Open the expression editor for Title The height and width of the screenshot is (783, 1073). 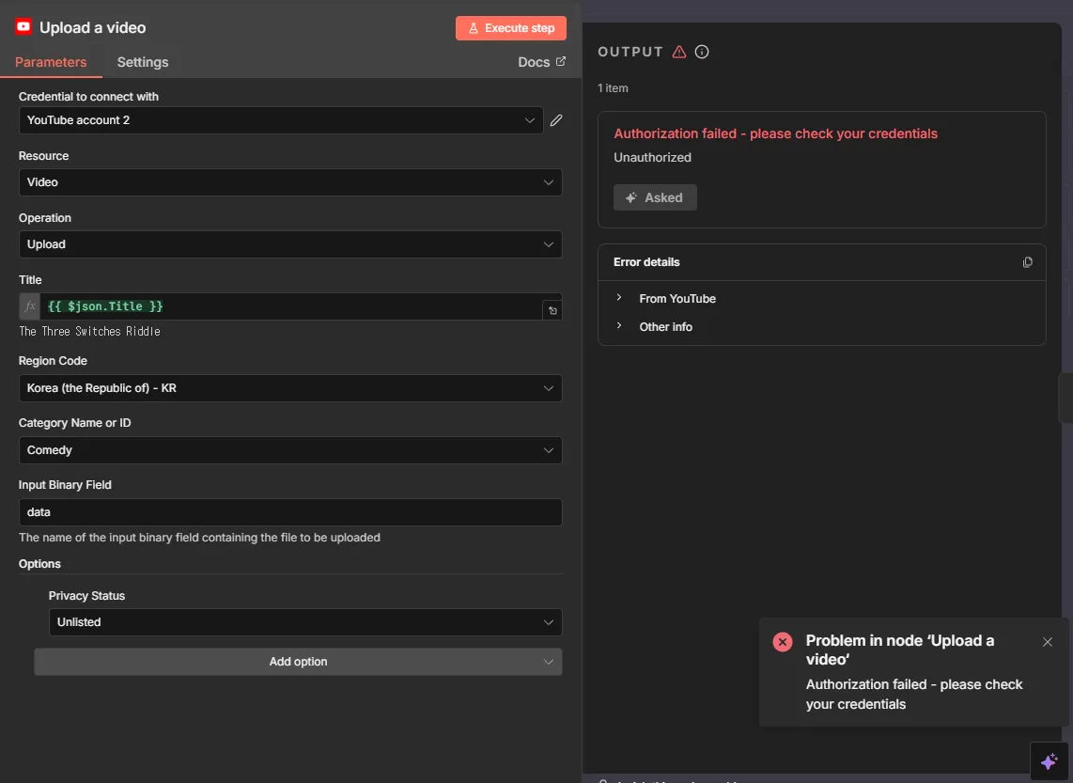552,310
